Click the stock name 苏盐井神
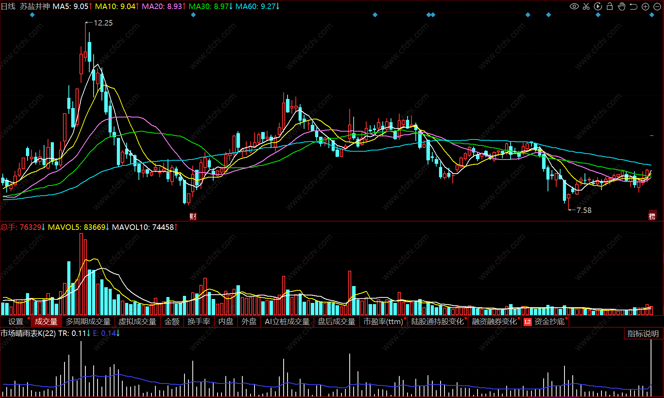664x398 pixels. click(35, 6)
